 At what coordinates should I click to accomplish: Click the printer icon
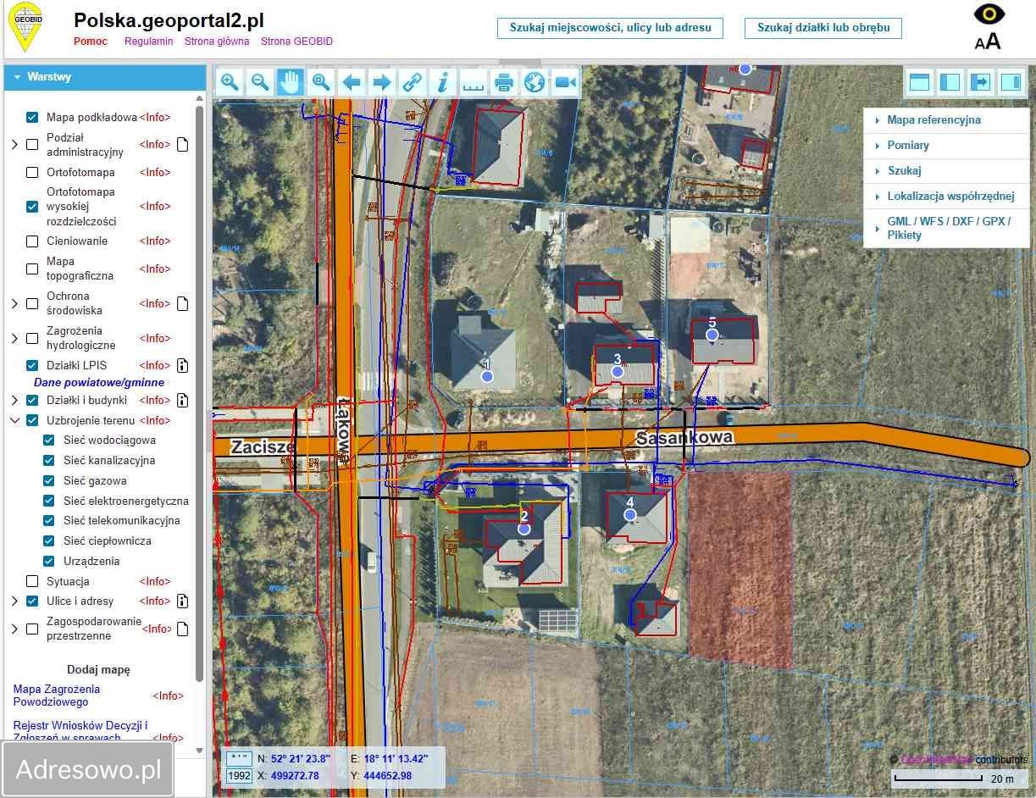[x=504, y=82]
